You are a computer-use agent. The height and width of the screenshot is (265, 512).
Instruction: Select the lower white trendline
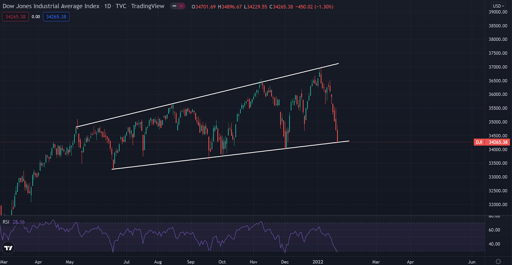(x=230, y=155)
